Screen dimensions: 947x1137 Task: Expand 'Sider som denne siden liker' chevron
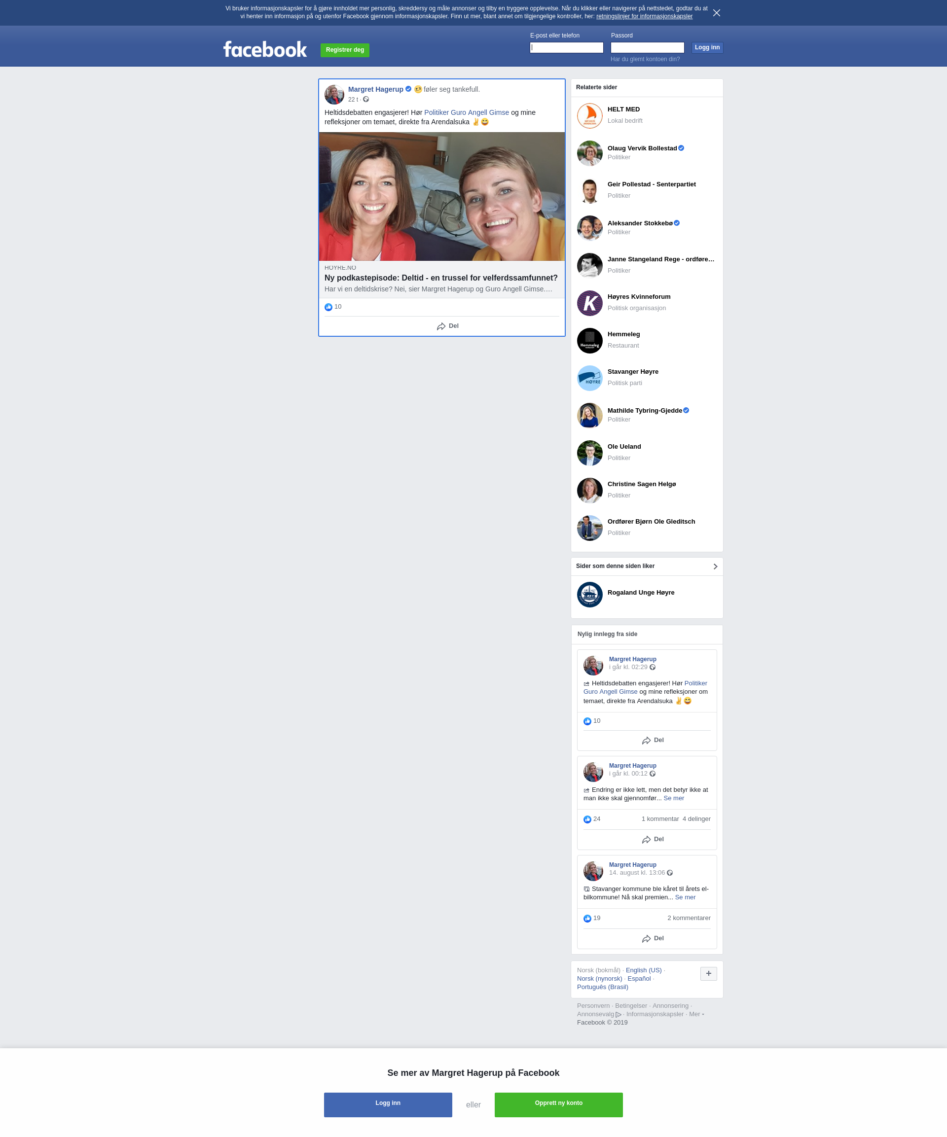(x=715, y=567)
